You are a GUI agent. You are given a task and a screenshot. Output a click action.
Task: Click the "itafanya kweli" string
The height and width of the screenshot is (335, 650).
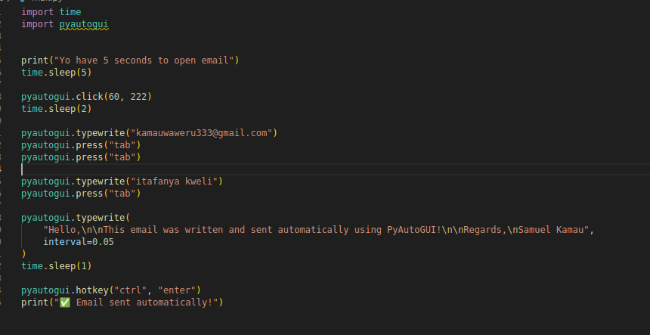(174, 181)
